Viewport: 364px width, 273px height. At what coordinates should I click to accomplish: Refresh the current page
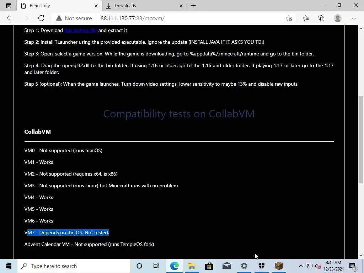tap(41, 18)
